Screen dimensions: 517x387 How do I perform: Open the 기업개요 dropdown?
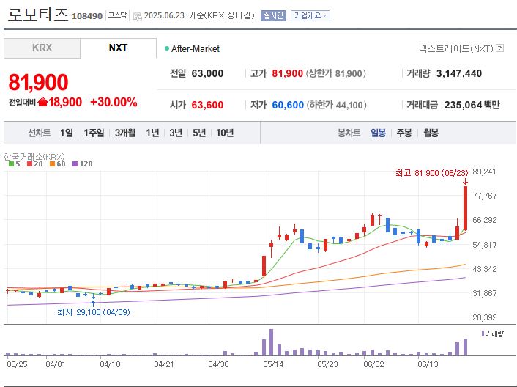pyautogui.click(x=310, y=15)
